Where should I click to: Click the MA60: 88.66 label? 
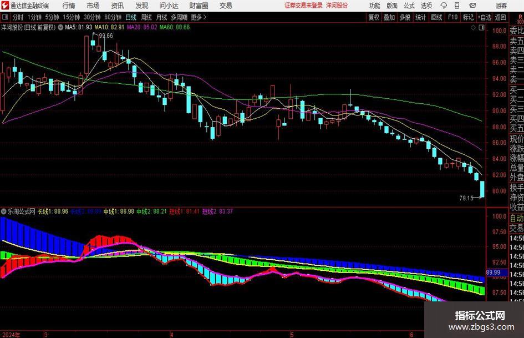click(175, 27)
